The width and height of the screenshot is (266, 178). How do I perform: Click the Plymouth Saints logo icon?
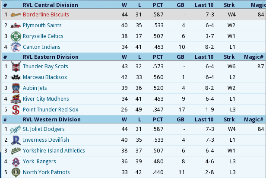[16, 25]
